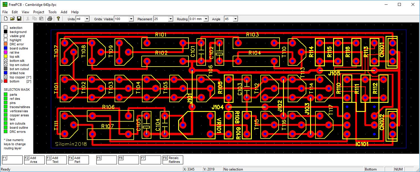The image size is (420, 172).
Task: Click the background layer black swatch
Action: click(6, 32)
